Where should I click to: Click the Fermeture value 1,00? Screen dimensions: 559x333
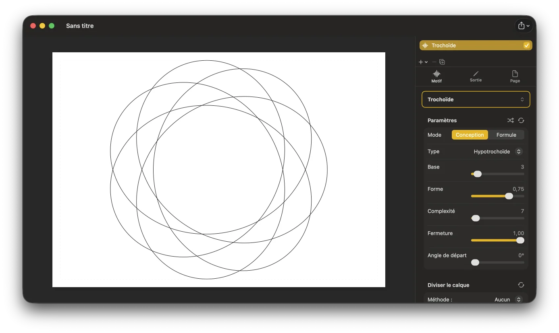(518, 233)
